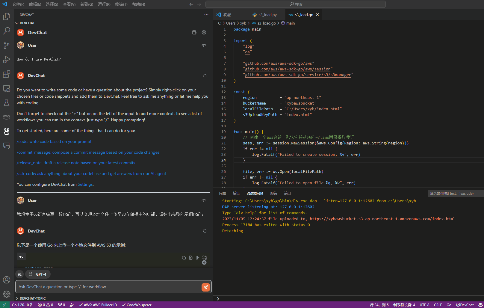Insert the go code block at cursor
Image resolution: width=484 pixels, height=308 pixels.
click(198, 258)
